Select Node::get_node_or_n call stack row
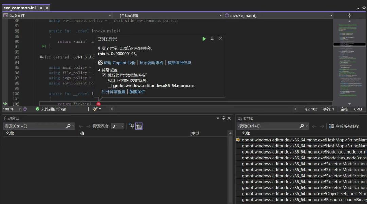This screenshot has width=367, height=204. 304,152
